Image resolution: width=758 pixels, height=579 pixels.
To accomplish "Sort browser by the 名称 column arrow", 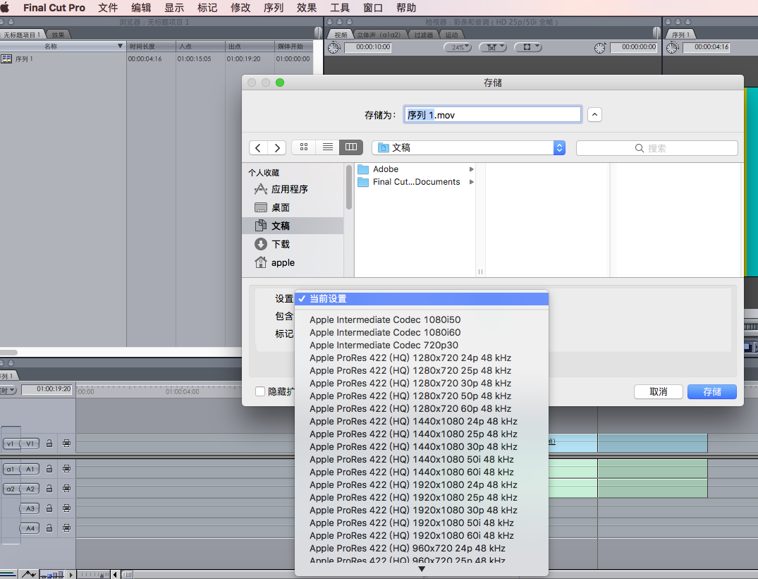I will tap(120, 47).
